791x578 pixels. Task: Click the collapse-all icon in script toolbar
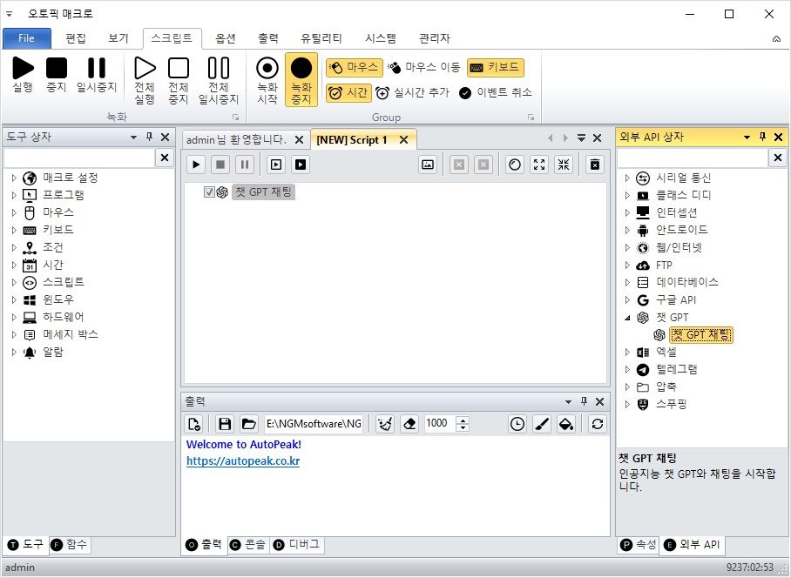564,165
